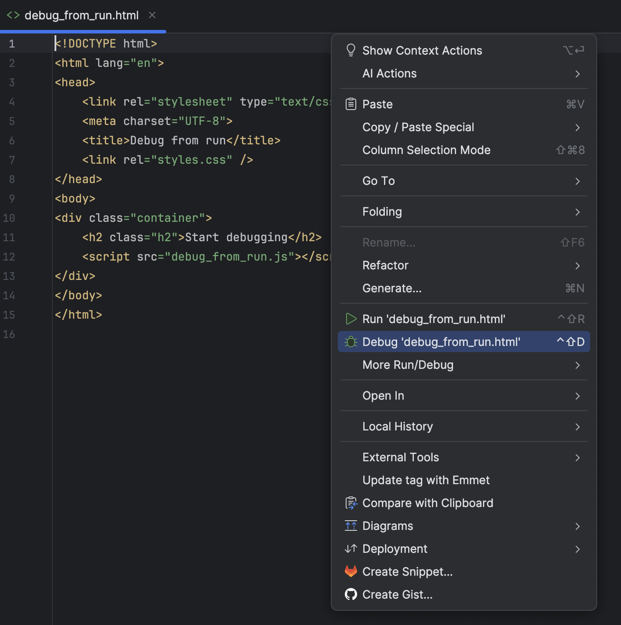Click the clipboard icon next to Paste
This screenshot has height=625, width=621.
351,104
